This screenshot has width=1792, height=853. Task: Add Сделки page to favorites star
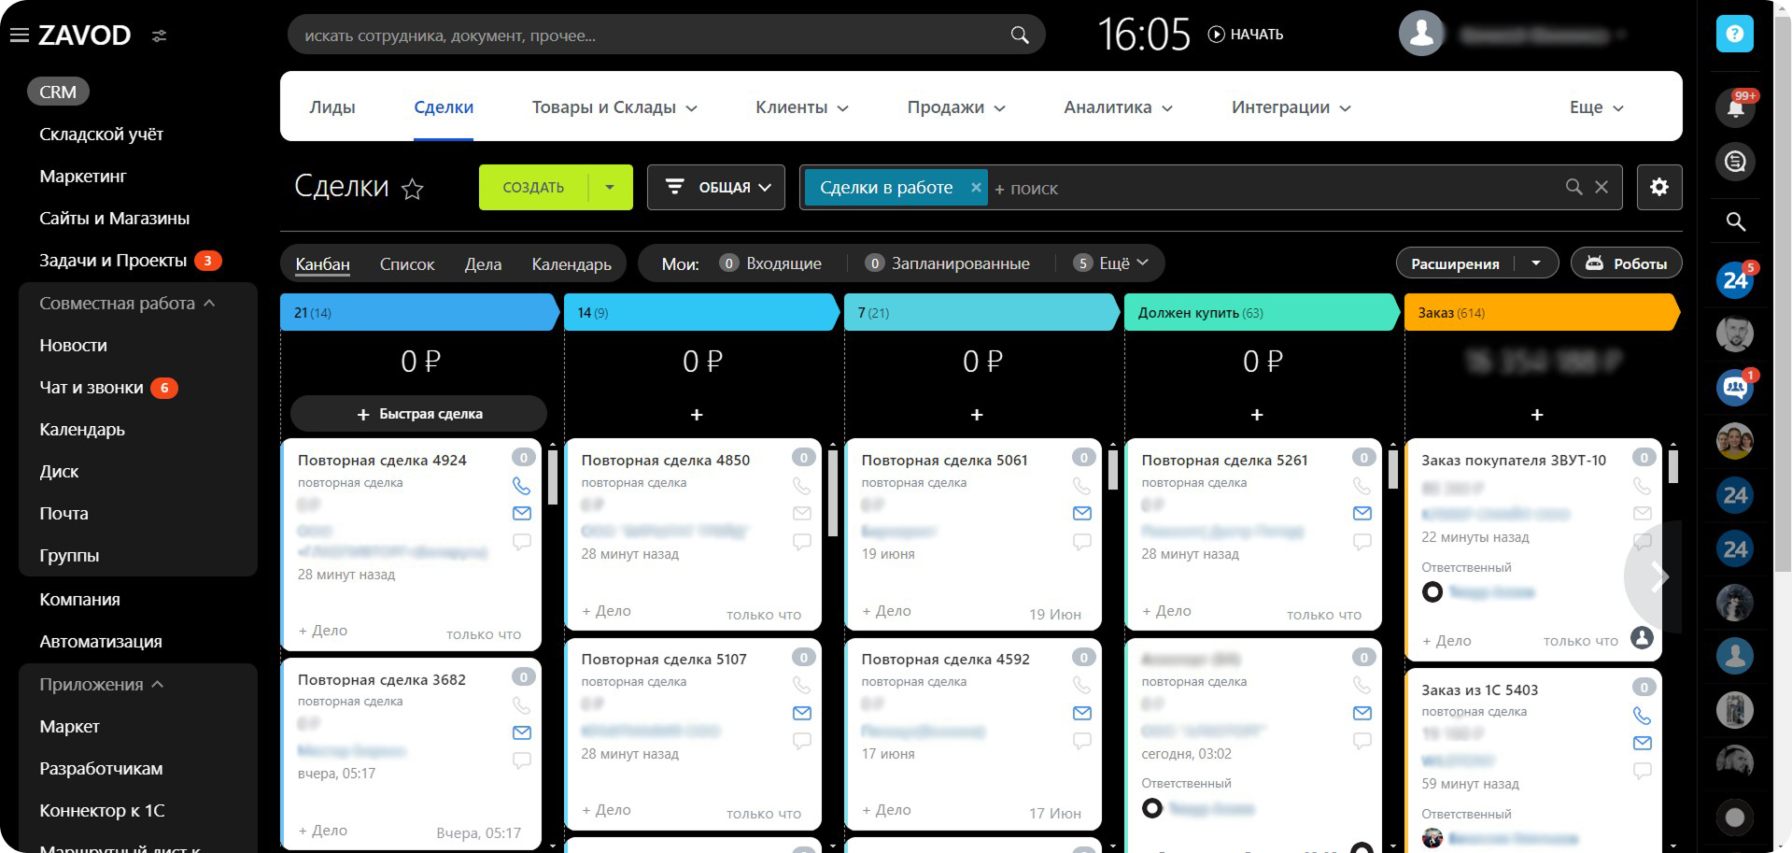[x=412, y=190]
